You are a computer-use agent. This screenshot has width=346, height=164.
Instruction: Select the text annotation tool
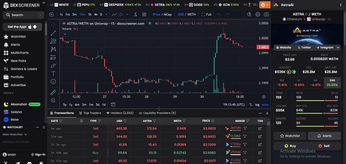click(x=53, y=74)
